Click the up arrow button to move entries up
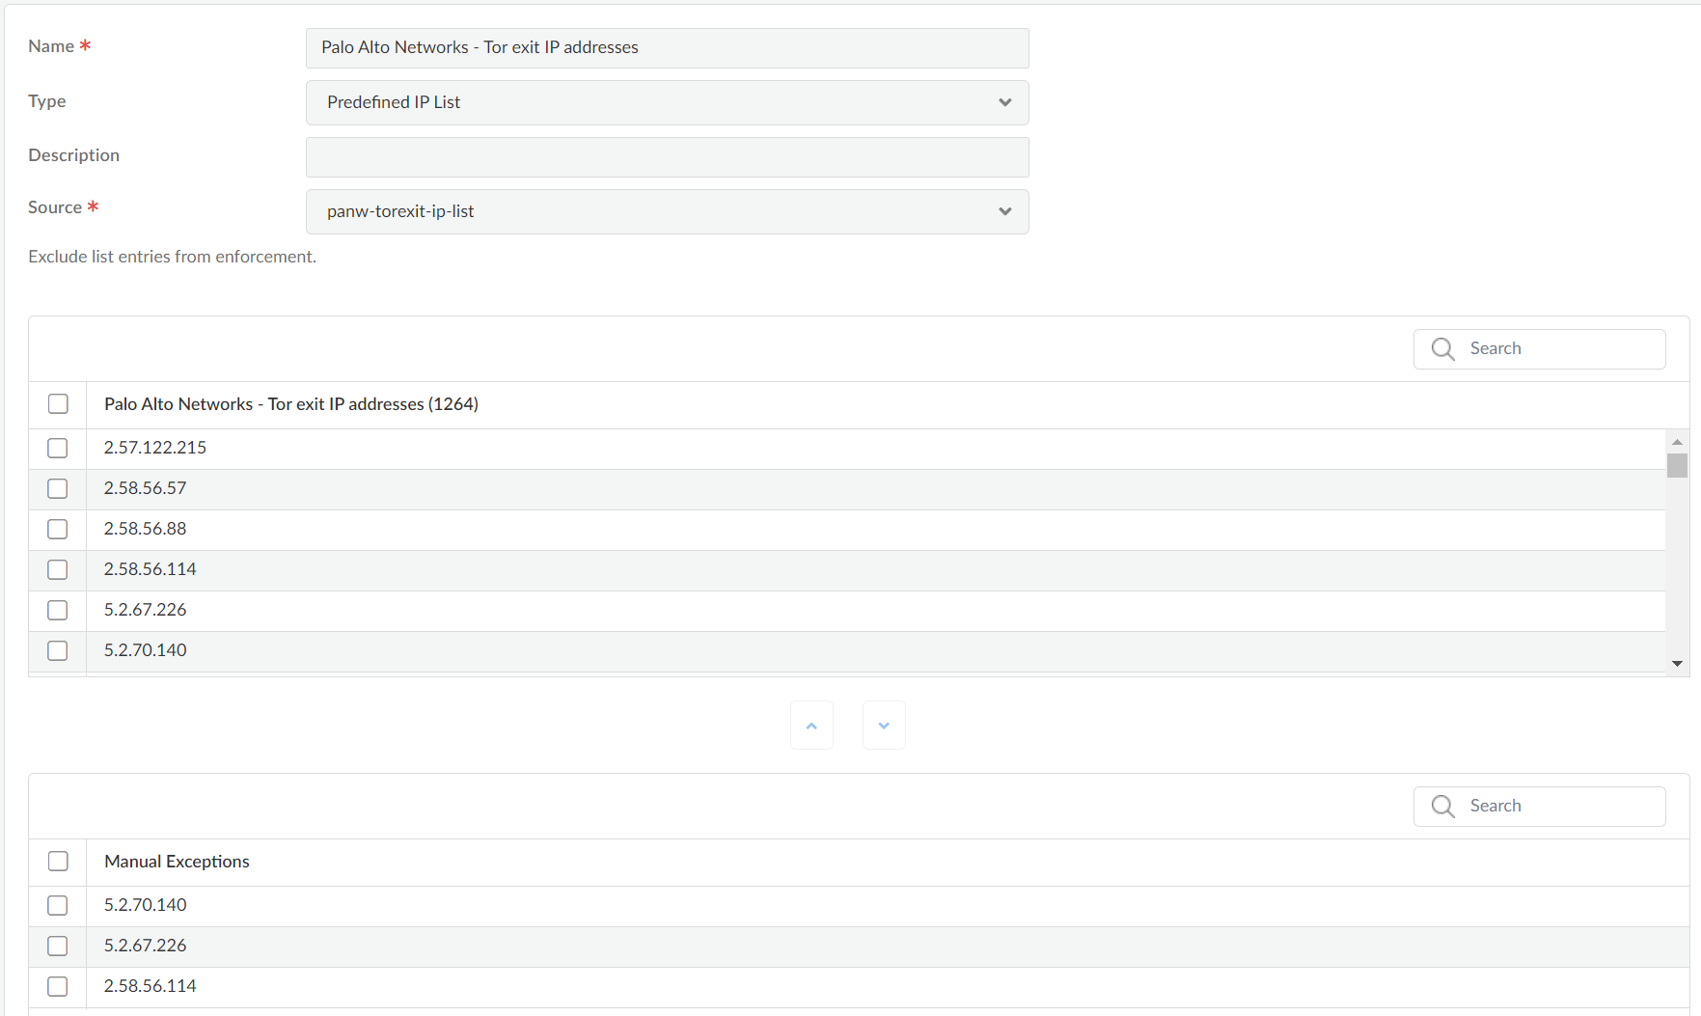The image size is (1701, 1016). pos(811,726)
